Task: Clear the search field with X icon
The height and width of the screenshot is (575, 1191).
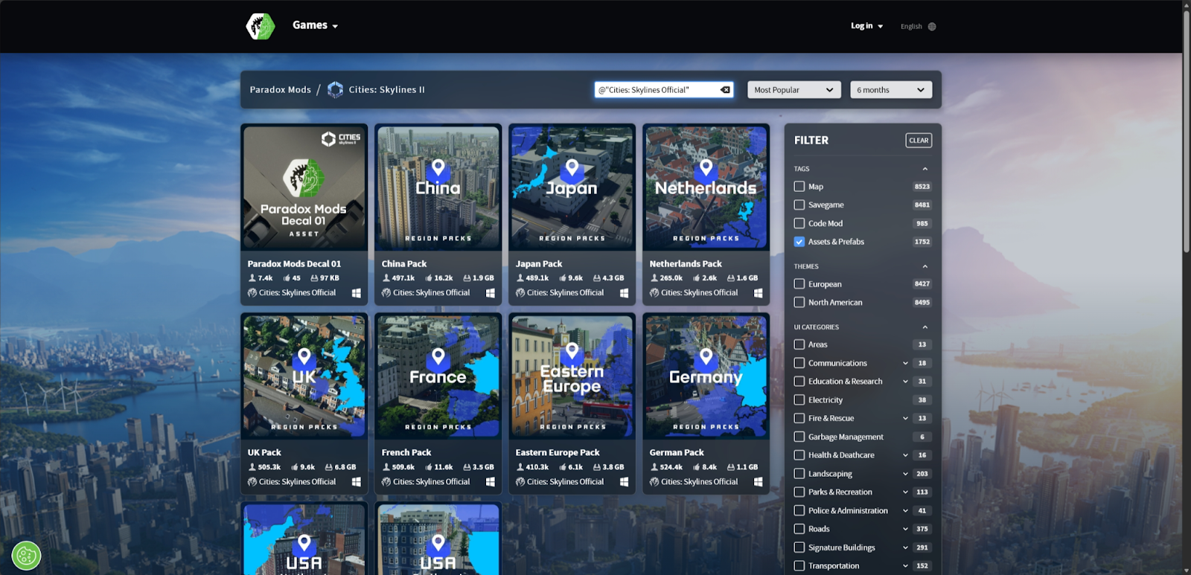Action: 725,90
